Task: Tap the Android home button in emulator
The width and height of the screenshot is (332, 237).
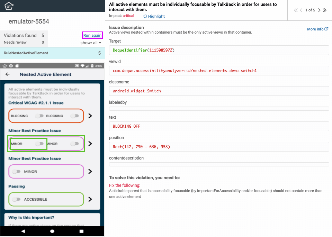Action: [x=52, y=231]
